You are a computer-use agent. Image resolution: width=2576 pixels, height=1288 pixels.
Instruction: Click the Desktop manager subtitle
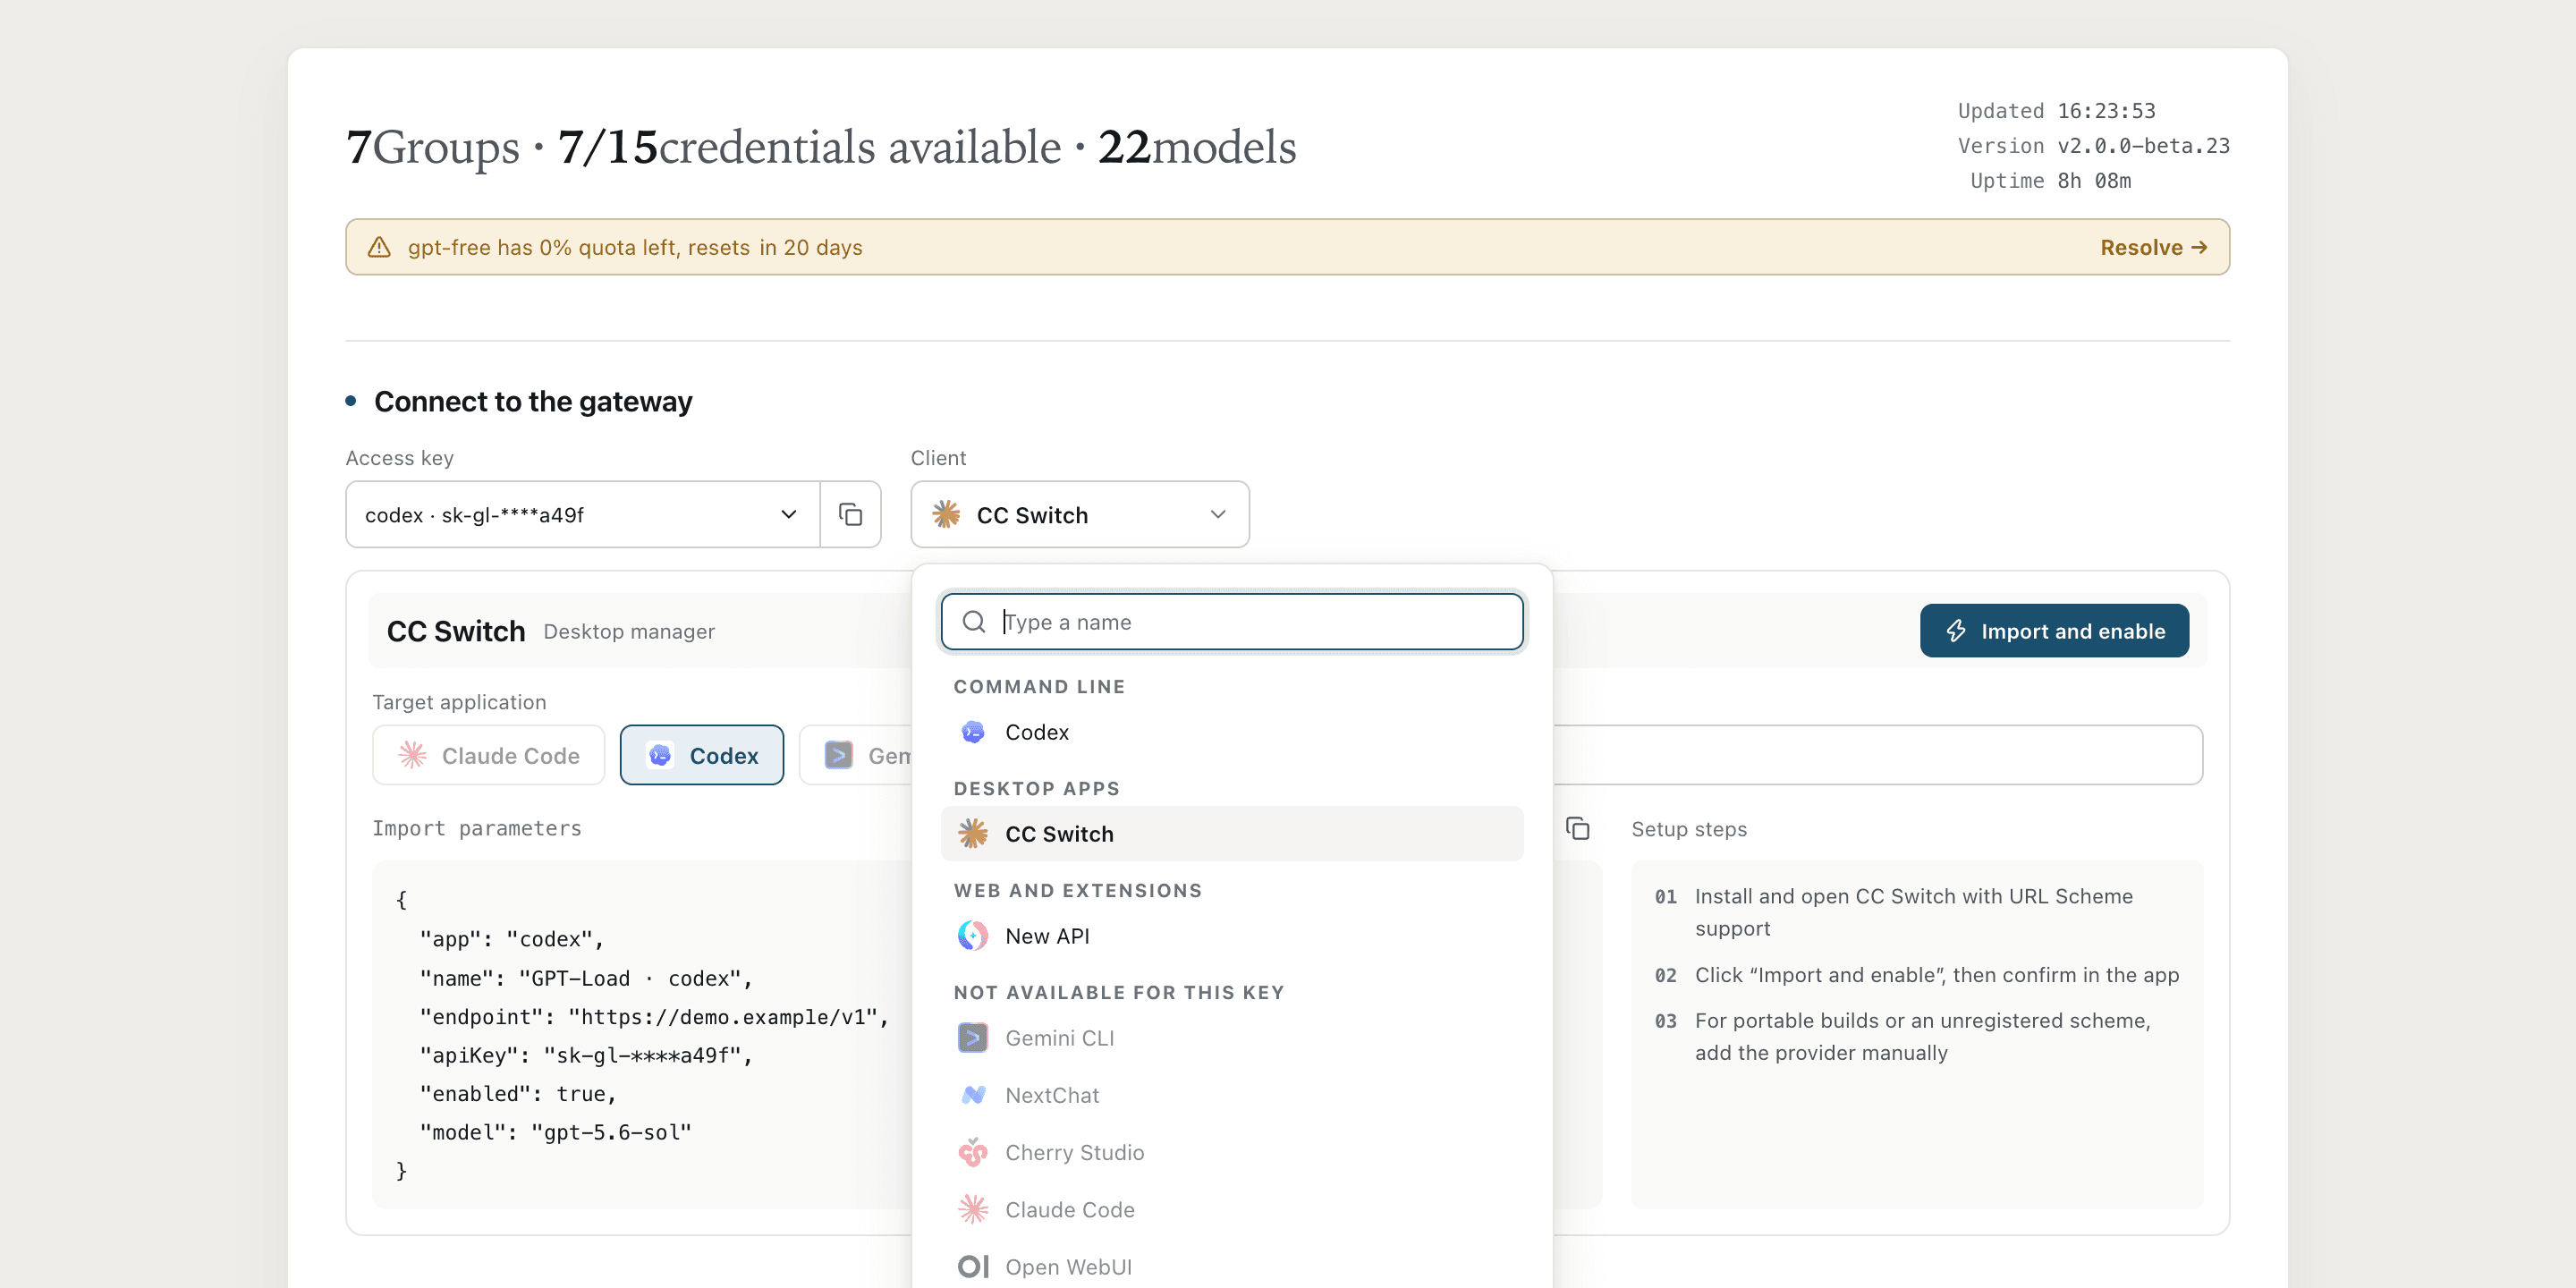pos(629,631)
